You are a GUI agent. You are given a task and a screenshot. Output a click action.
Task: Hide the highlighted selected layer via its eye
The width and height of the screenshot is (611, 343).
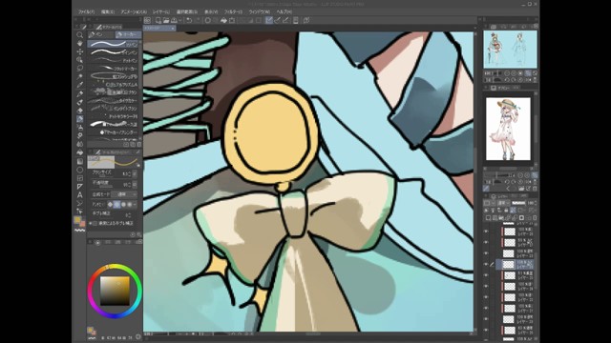[x=486, y=265]
